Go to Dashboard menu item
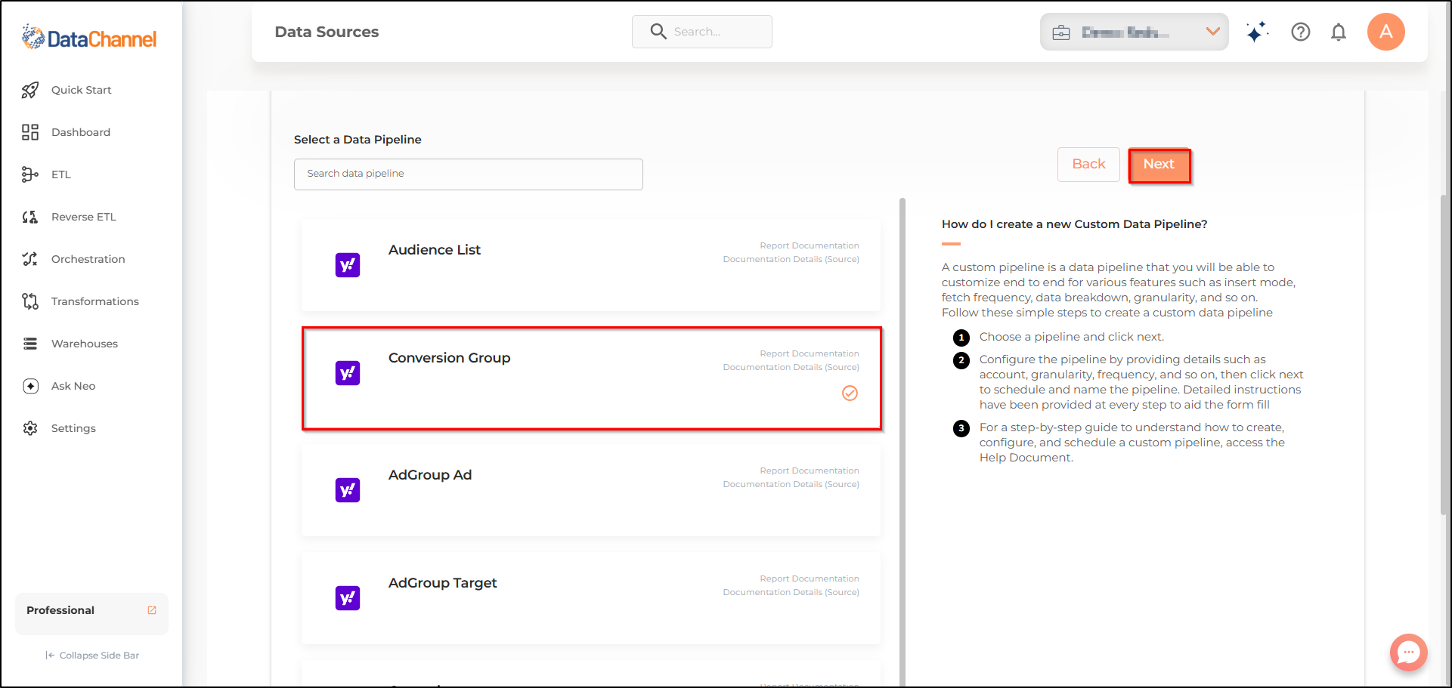1452x688 pixels. [x=81, y=132]
